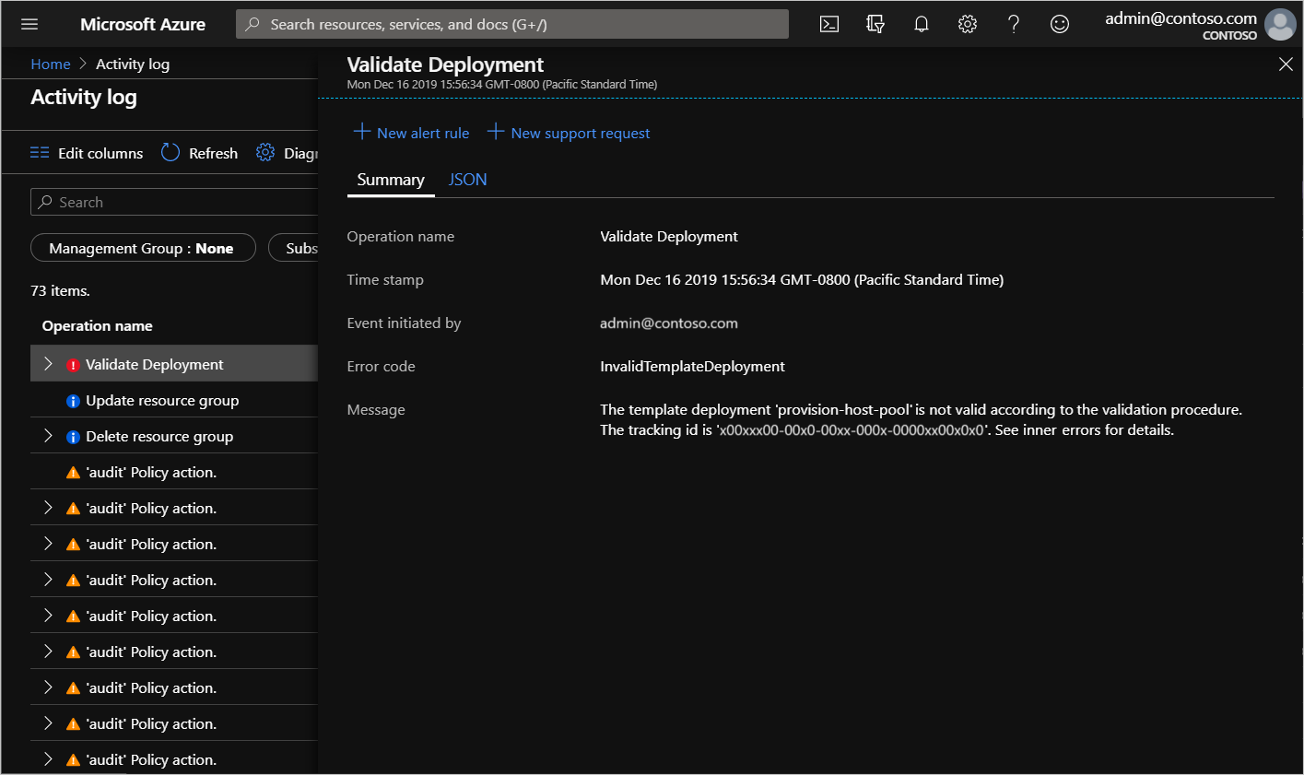Open Cloud Shell from the top bar
Screen dimensions: 1304x775
click(x=828, y=24)
